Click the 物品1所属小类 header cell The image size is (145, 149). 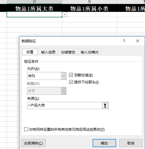pyautogui.click(x=89, y=8)
